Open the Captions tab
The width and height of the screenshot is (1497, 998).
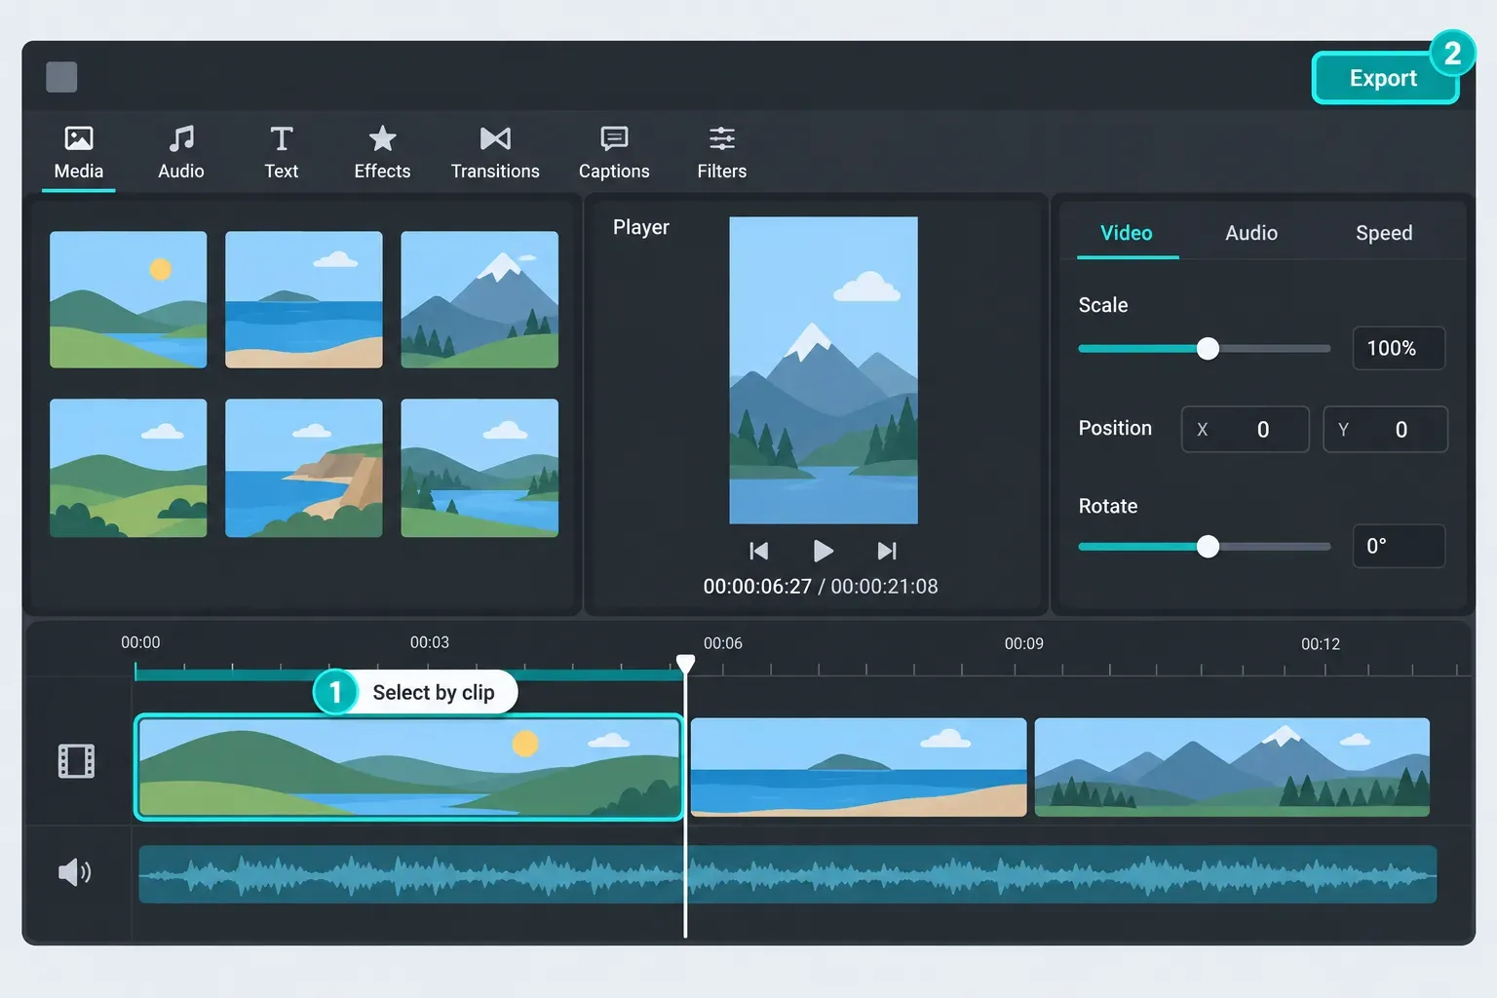pyautogui.click(x=614, y=153)
